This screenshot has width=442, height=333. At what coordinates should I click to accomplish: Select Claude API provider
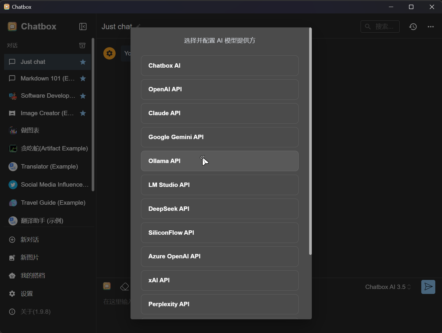pyautogui.click(x=220, y=113)
